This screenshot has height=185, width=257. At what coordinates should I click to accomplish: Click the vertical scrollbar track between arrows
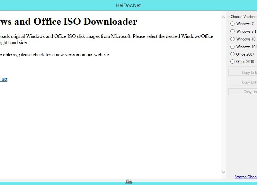(223, 95)
